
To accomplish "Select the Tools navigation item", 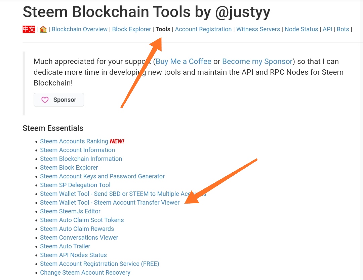I will 163,29.
